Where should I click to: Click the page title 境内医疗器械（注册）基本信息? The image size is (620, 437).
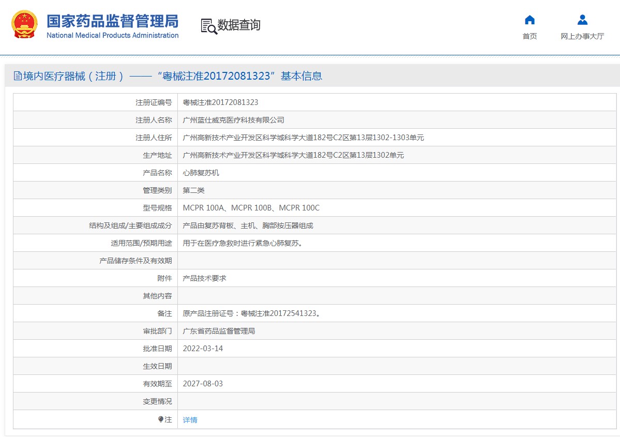click(x=172, y=76)
